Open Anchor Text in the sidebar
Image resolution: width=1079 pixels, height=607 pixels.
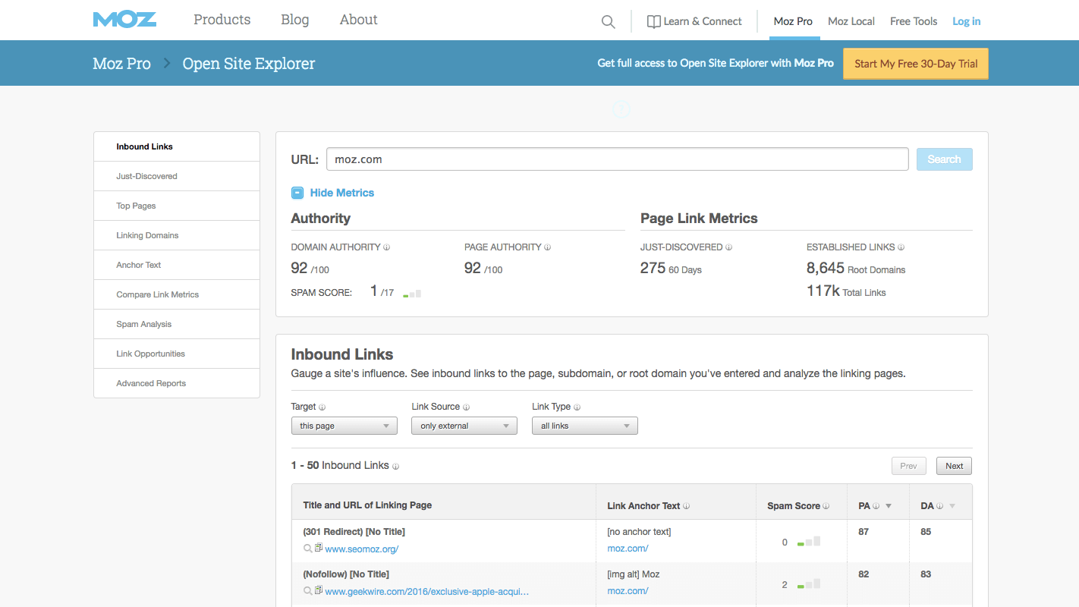[x=177, y=265]
